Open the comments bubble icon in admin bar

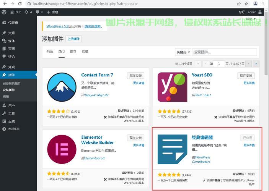click(38, 12)
